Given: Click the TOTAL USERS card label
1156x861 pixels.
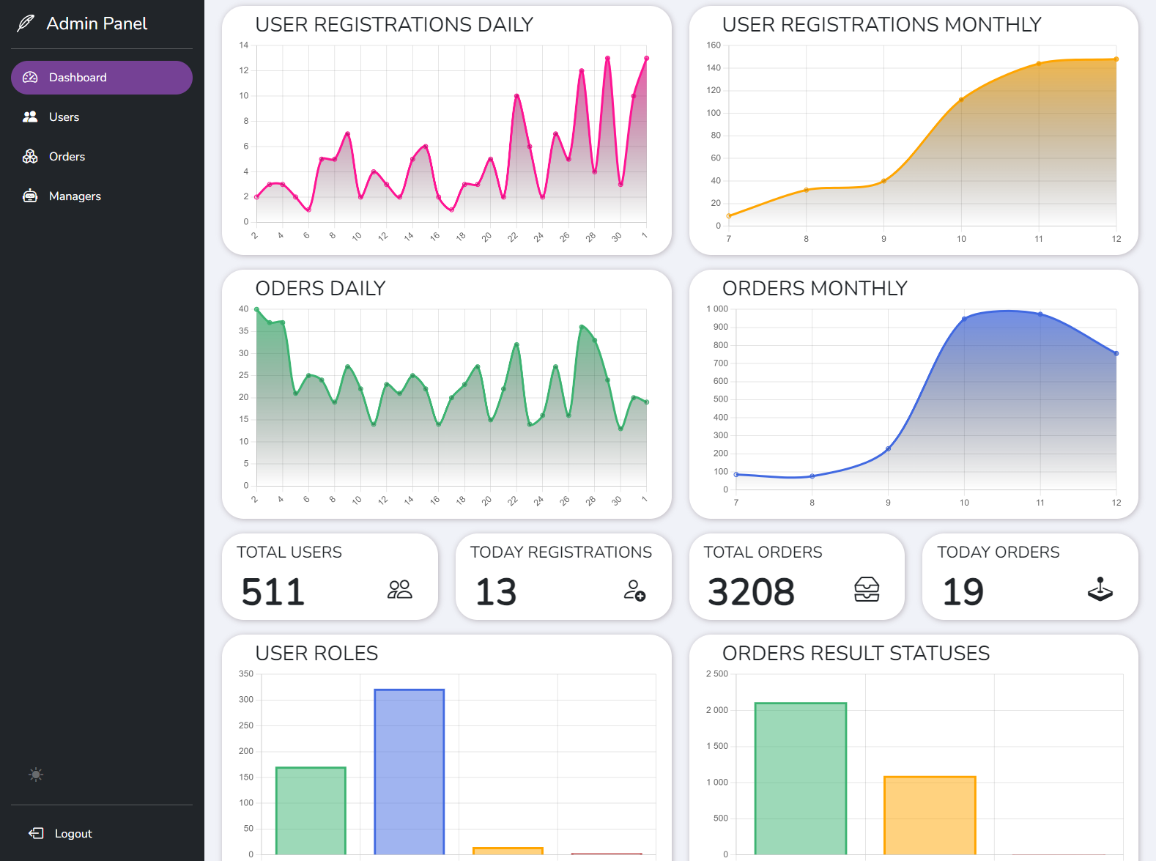Looking at the screenshot, I should pyautogui.click(x=289, y=553).
